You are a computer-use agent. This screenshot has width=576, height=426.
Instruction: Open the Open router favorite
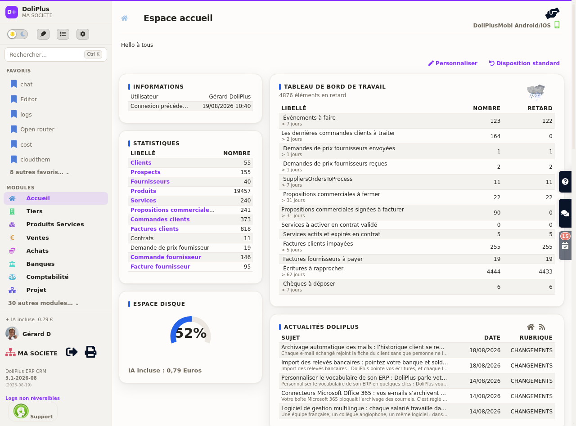37,129
